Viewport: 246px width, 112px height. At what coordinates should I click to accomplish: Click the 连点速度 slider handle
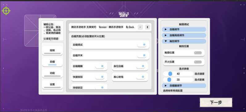(170, 74)
